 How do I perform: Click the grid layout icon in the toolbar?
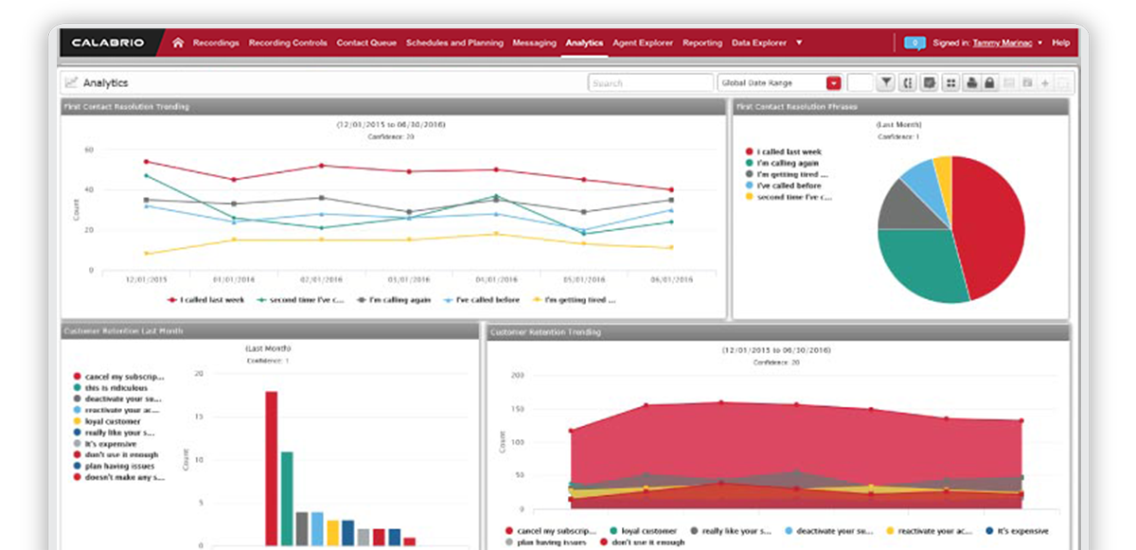tap(951, 83)
